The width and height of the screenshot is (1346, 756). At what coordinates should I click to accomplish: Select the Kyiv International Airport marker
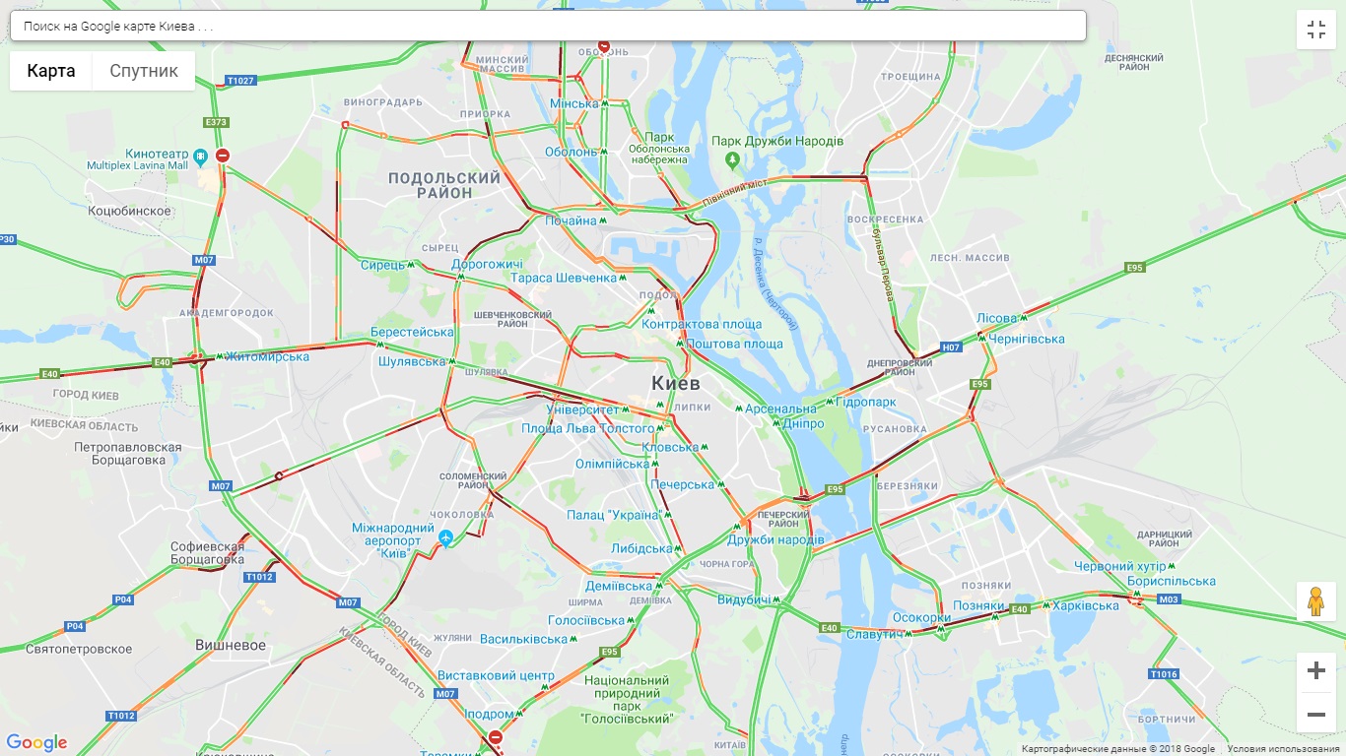click(x=446, y=537)
